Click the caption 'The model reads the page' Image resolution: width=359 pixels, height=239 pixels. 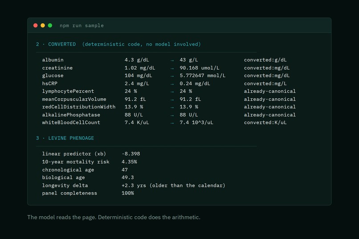(61, 217)
